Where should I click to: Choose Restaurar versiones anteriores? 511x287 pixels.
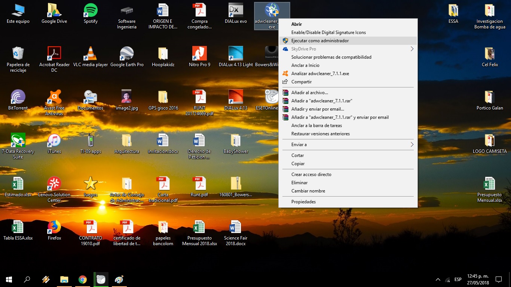tap(348, 134)
